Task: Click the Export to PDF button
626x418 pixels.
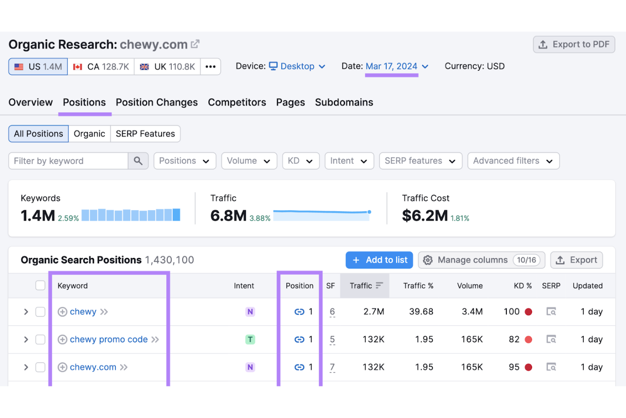Action: (574, 44)
